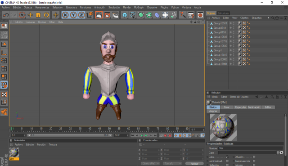Viewport: 288px width, 166px height.
Task: Open the Render Settings icon
Action: 115,15
